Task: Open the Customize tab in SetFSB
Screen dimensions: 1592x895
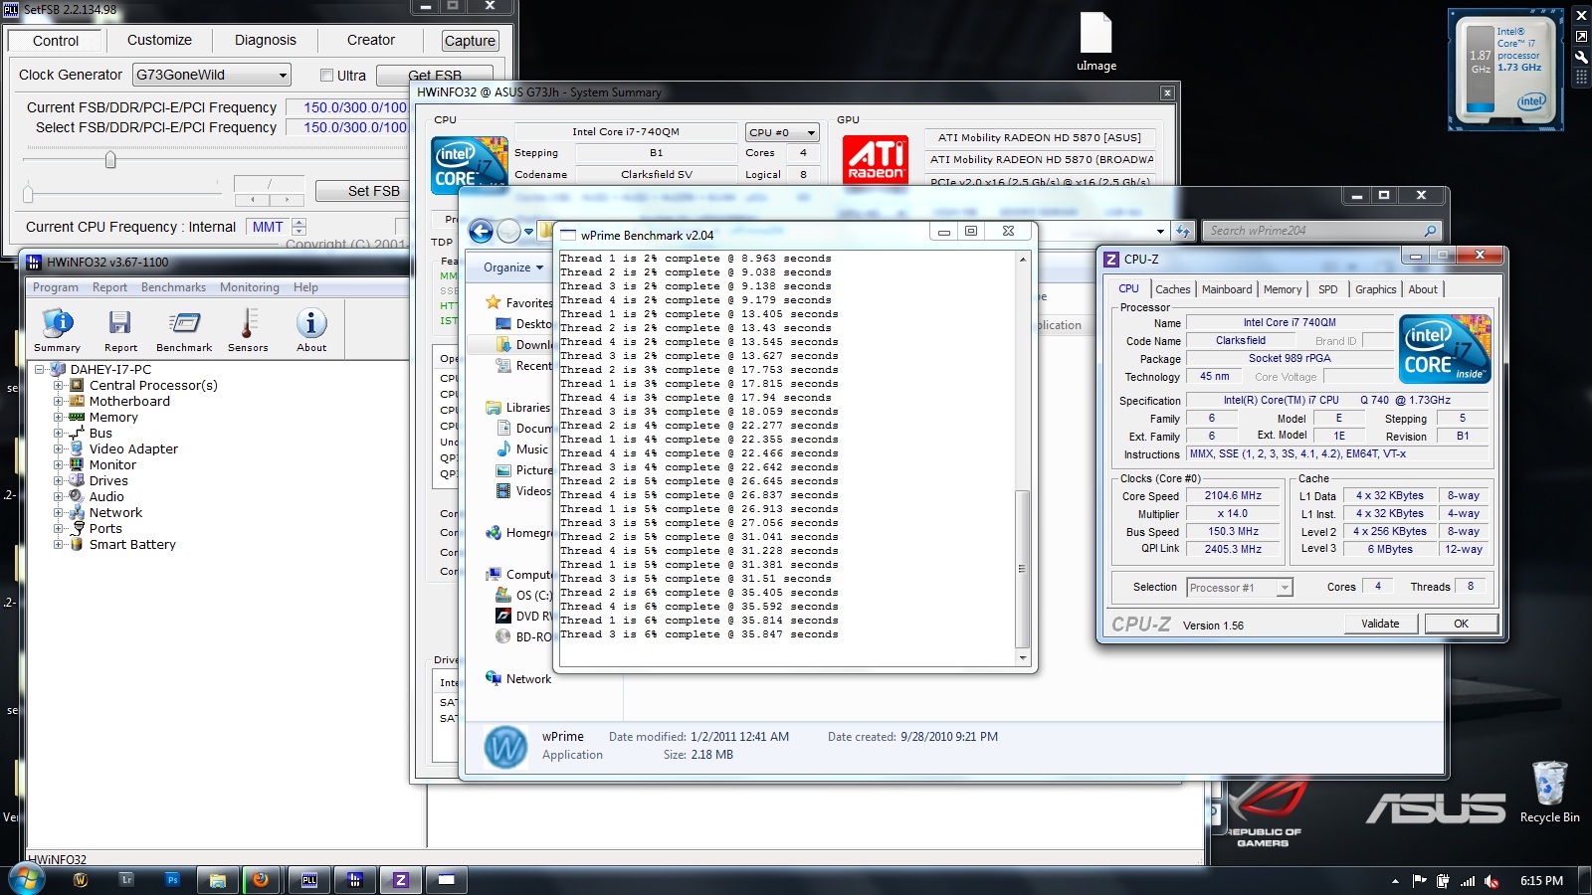Action: tap(159, 41)
